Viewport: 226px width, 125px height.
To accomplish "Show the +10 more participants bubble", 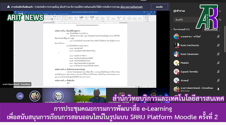I will tap(20, 96).
